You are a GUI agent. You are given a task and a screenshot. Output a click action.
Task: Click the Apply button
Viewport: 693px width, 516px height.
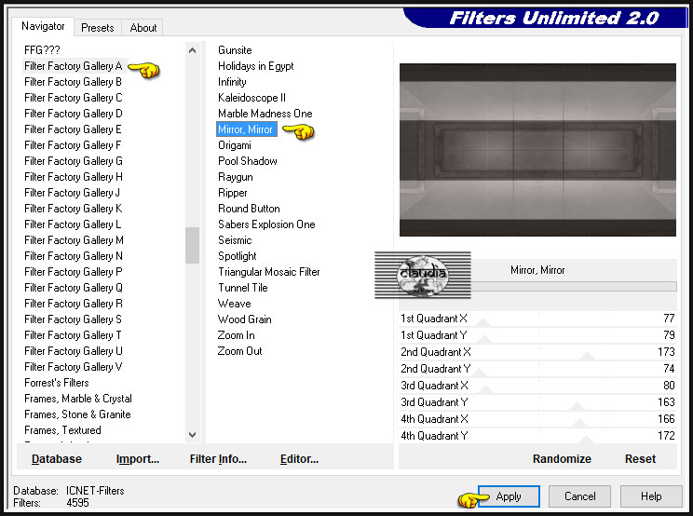(x=509, y=496)
